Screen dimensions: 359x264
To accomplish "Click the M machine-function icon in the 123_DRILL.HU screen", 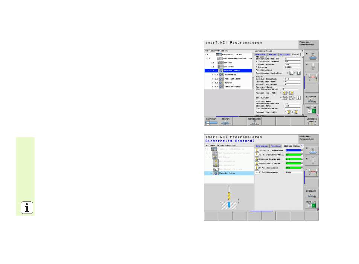I will click(312, 151).
